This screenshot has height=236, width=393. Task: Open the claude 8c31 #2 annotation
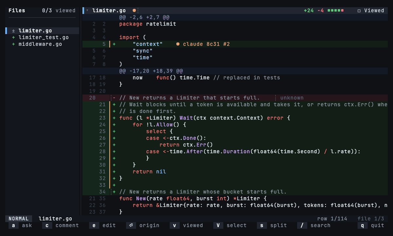tap(206, 44)
